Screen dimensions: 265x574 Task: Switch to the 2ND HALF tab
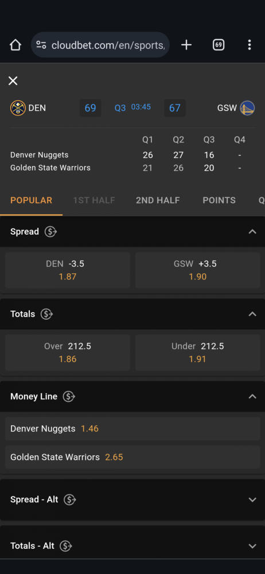pyautogui.click(x=158, y=200)
